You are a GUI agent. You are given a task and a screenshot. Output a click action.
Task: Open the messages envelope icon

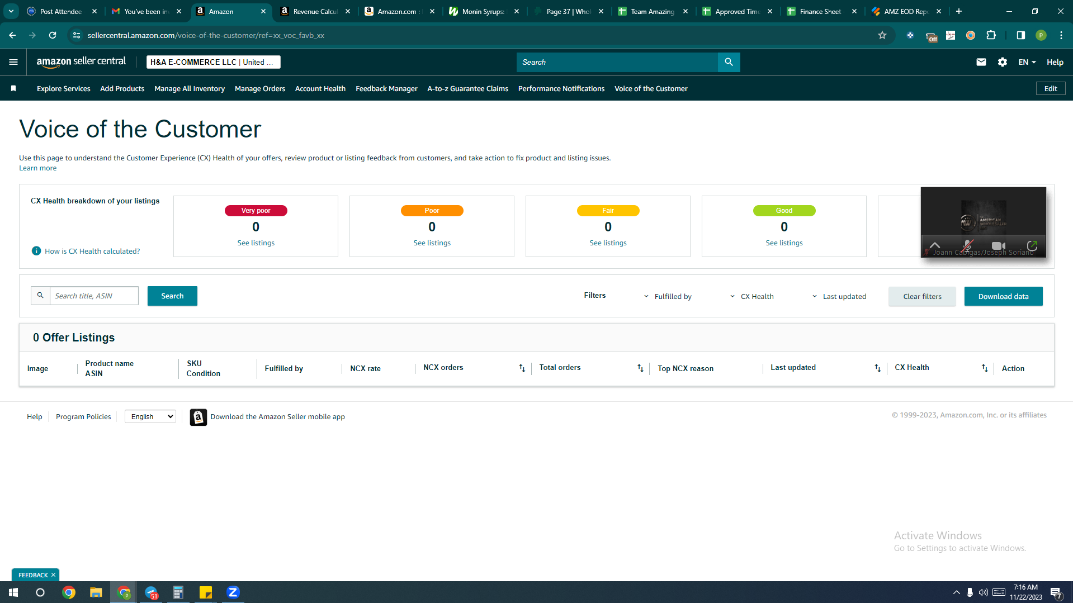coord(981,62)
